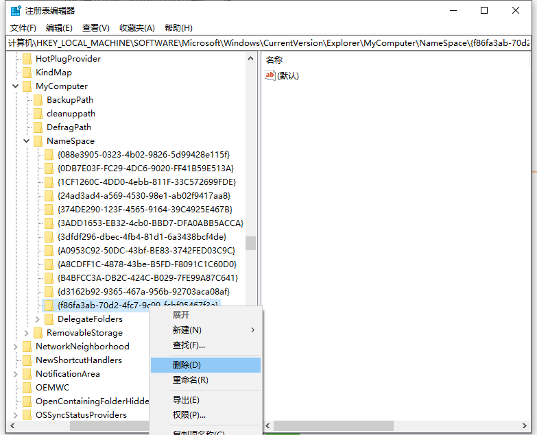The width and height of the screenshot is (537, 435).
Task: Choose 删除(D) from the context menu
Action: 187,365
